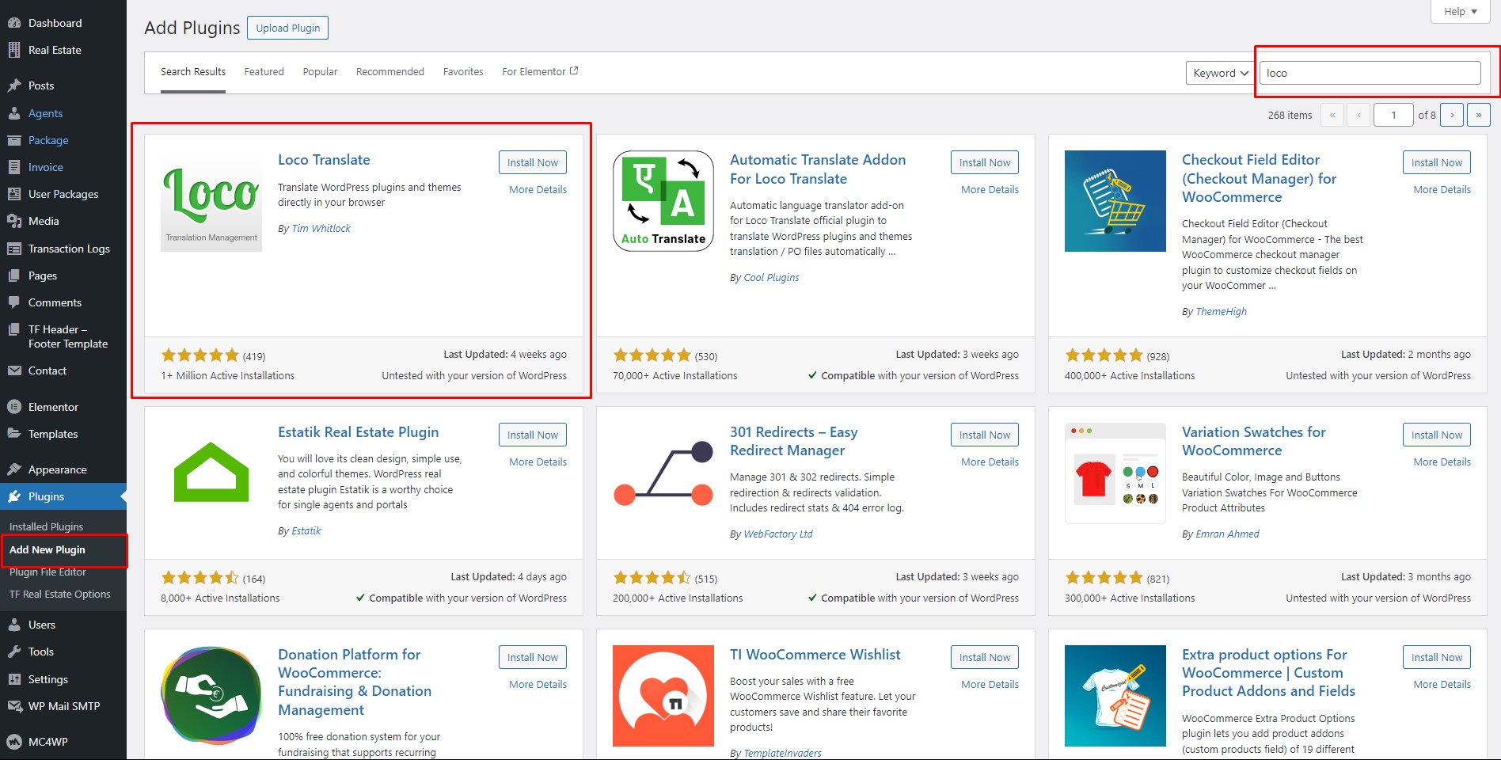View More Details for Checkout Field Editor
The height and width of the screenshot is (760, 1501).
pyautogui.click(x=1442, y=189)
